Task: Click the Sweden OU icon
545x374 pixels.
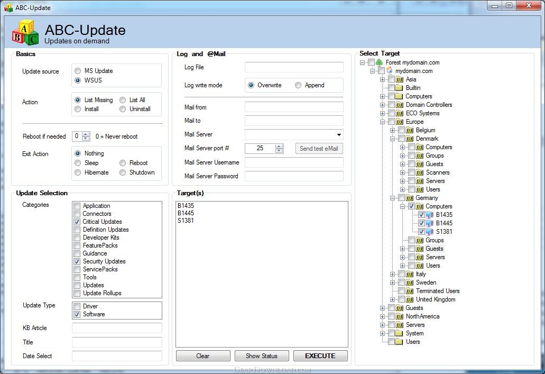Action: pos(410,282)
